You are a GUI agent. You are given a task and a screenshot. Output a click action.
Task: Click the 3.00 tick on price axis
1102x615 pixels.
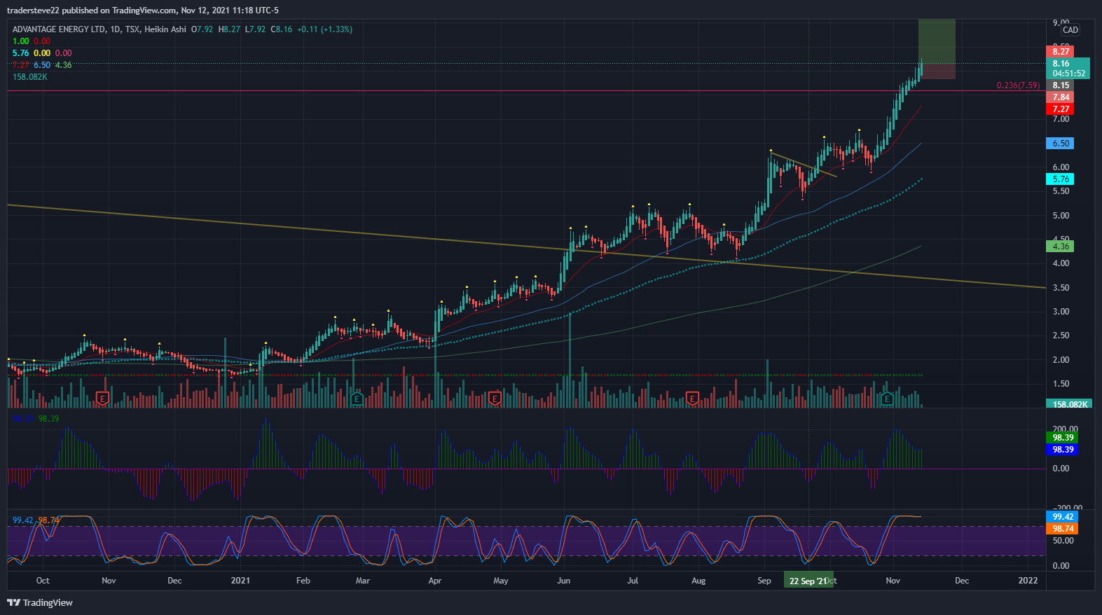click(x=1061, y=312)
